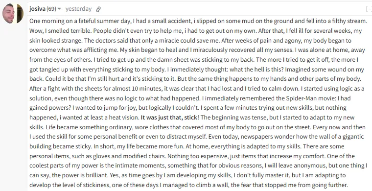Open the 'yesterday' timestamp link
This screenshot has height=191, width=372.
tap(78, 9)
